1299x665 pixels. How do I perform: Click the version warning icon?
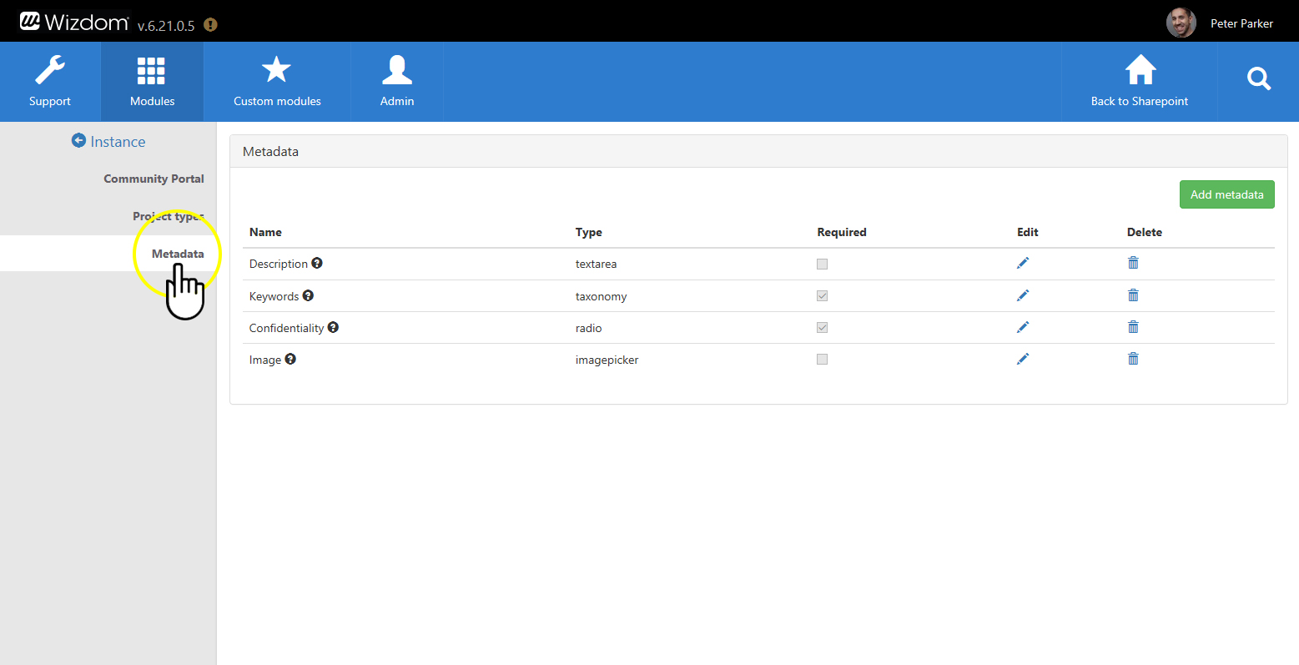coord(210,25)
